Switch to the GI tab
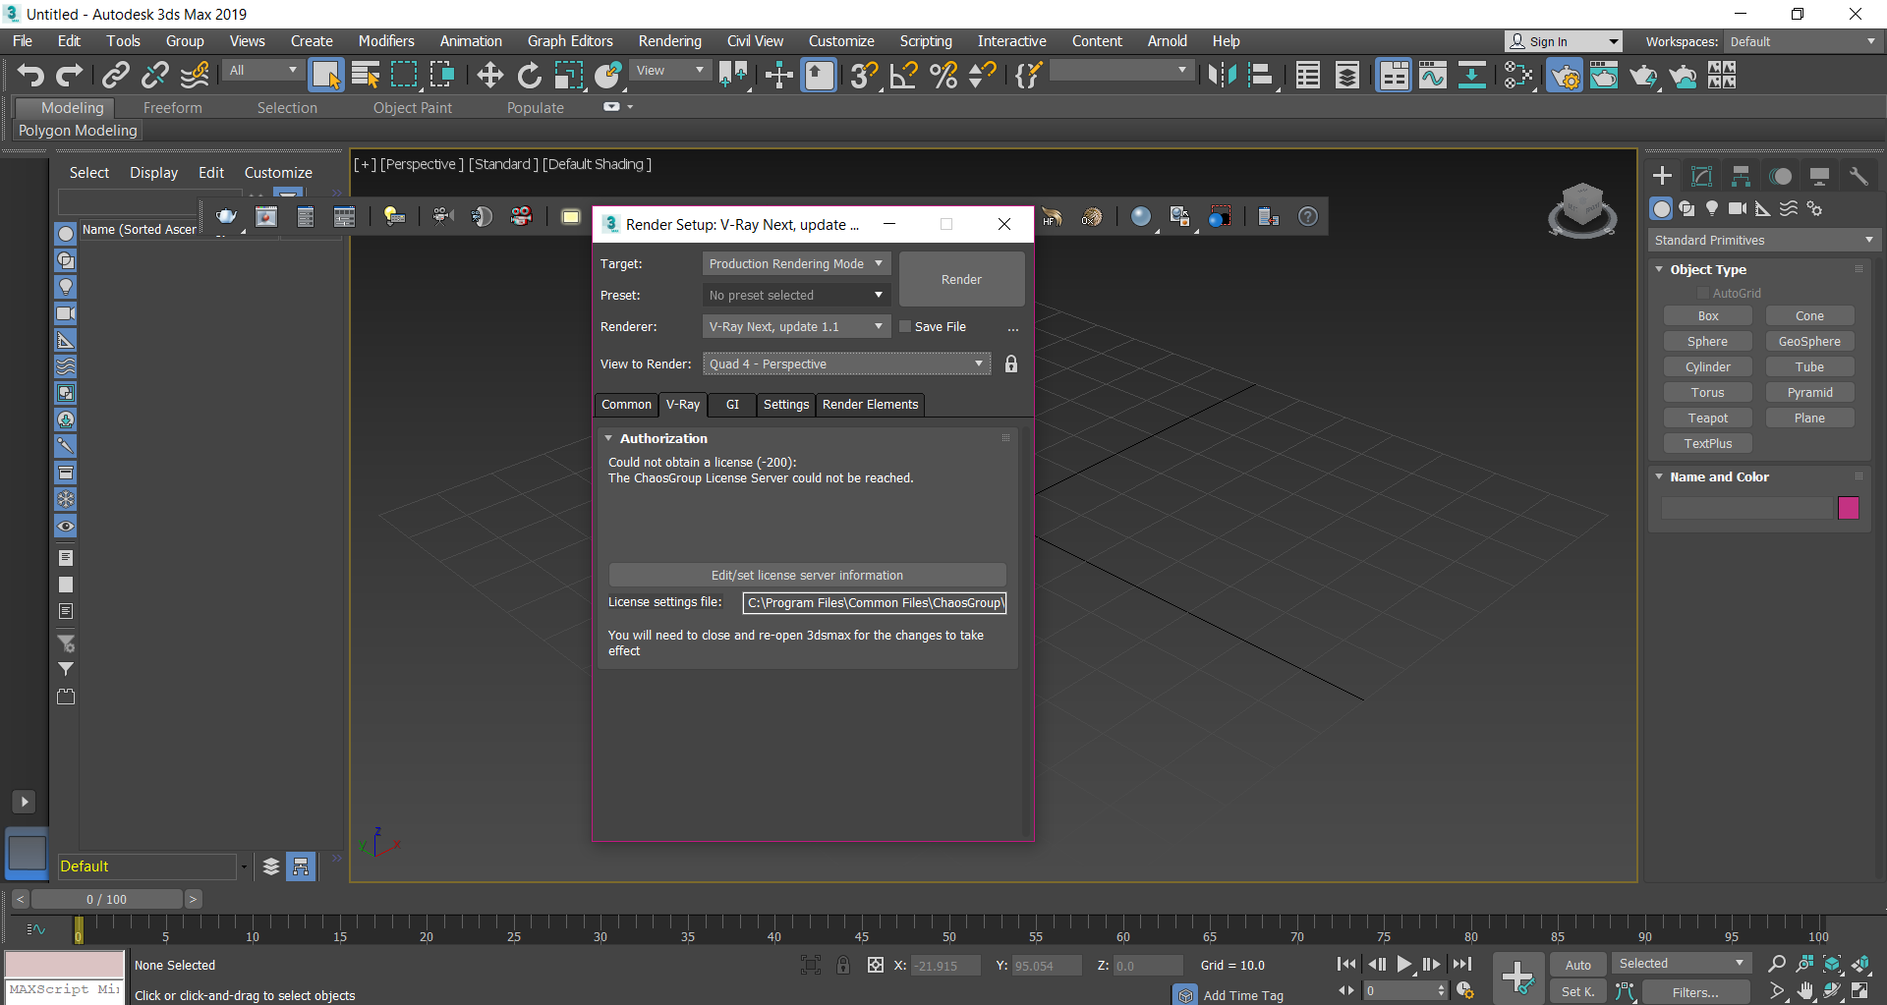 tap(732, 405)
